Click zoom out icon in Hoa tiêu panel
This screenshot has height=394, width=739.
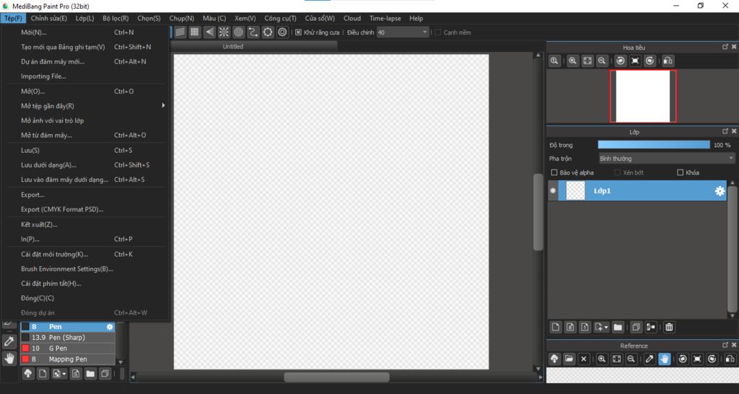pos(602,61)
